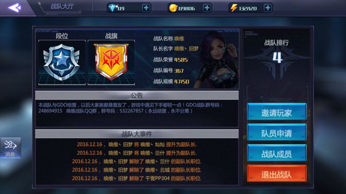Select the event about 千雪PP304
The width and height of the screenshot is (346, 194).
pyautogui.click(x=137, y=178)
